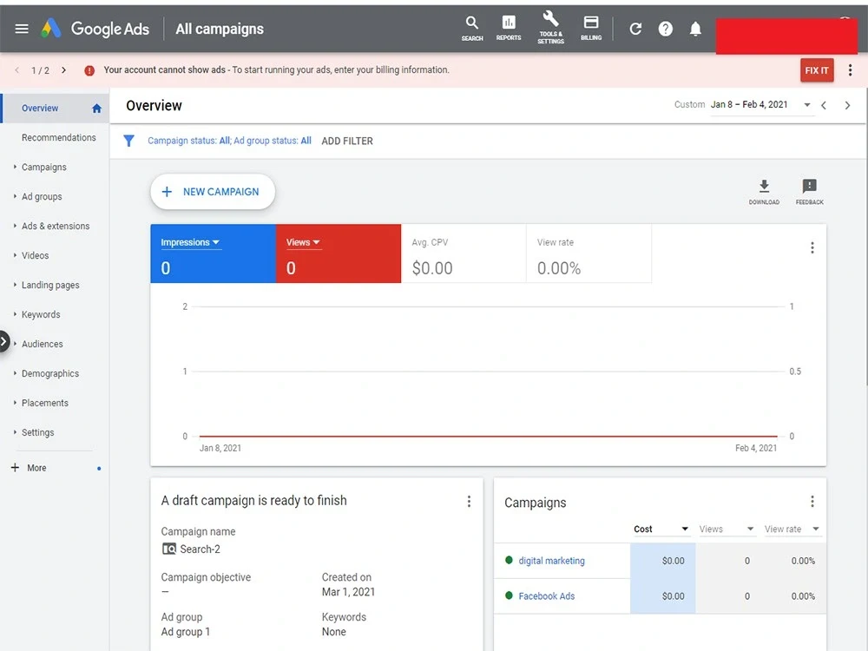Open the Reports icon
Image resolution: width=868 pixels, height=651 pixels.
tap(508, 29)
